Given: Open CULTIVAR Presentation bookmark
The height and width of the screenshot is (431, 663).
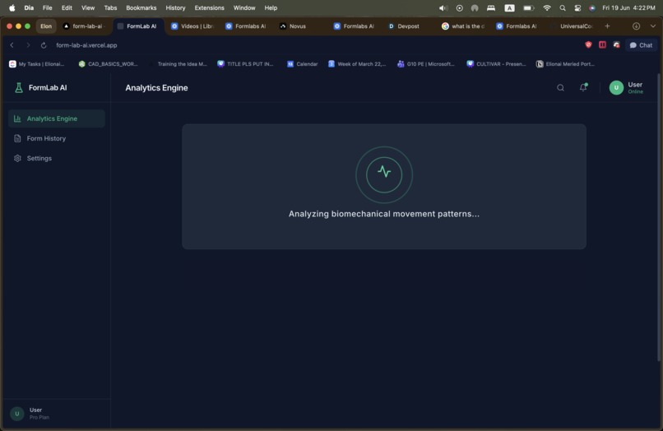Looking at the screenshot, I should pos(496,64).
